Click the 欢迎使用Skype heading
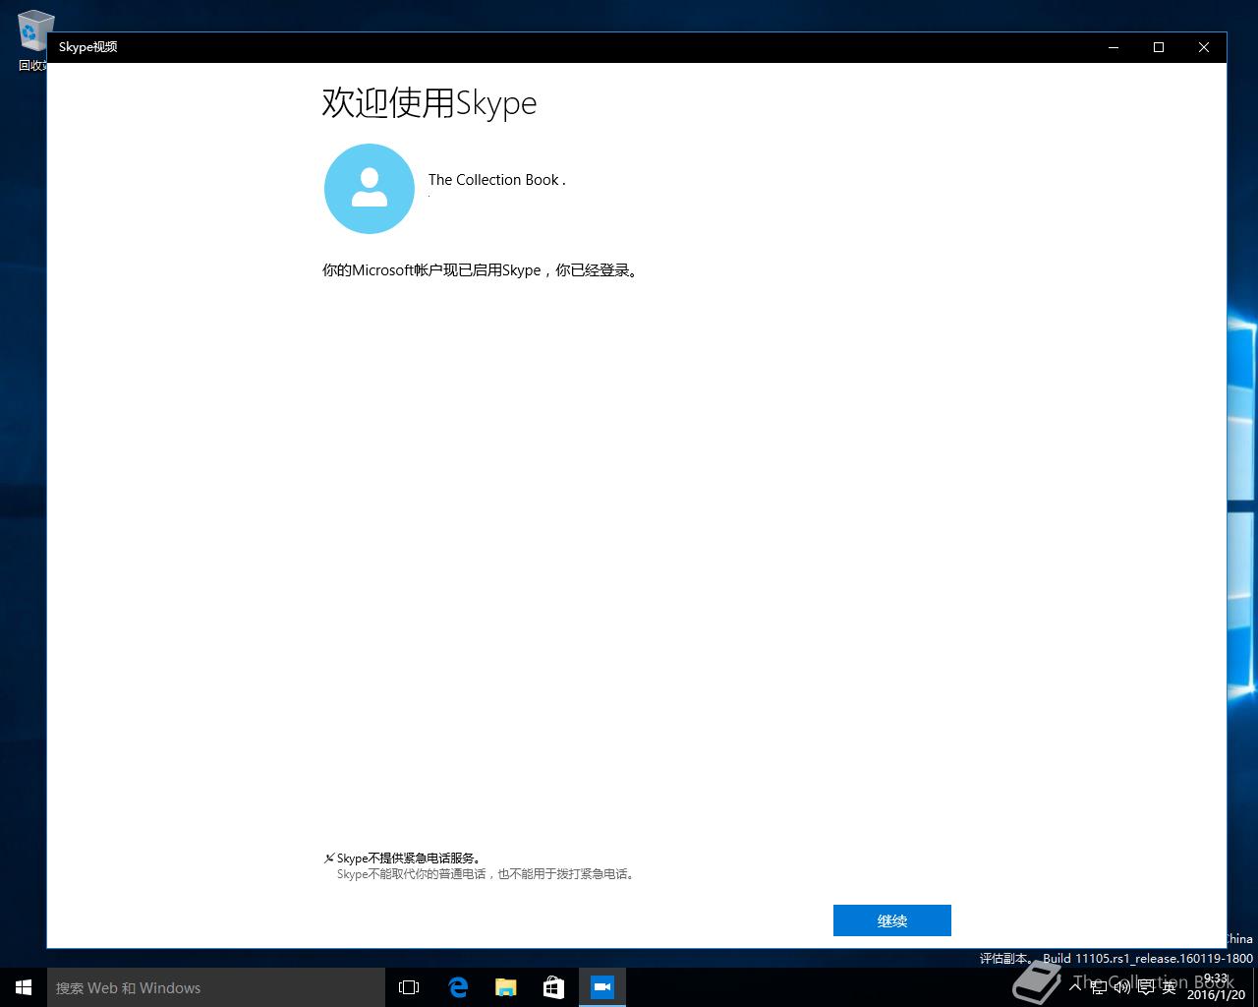Screen dimensions: 1258x1007 (x=429, y=103)
